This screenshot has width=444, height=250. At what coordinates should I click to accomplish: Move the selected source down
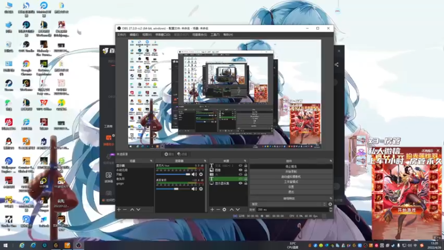pyautogui.click(x=238, y=209)
